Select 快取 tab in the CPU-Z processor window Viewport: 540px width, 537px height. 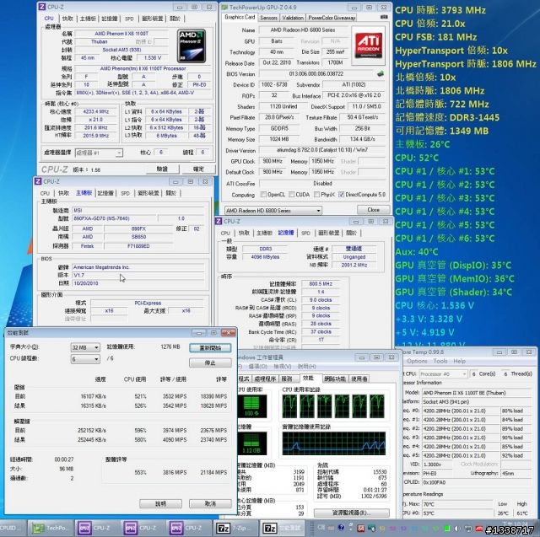point(67,19)
